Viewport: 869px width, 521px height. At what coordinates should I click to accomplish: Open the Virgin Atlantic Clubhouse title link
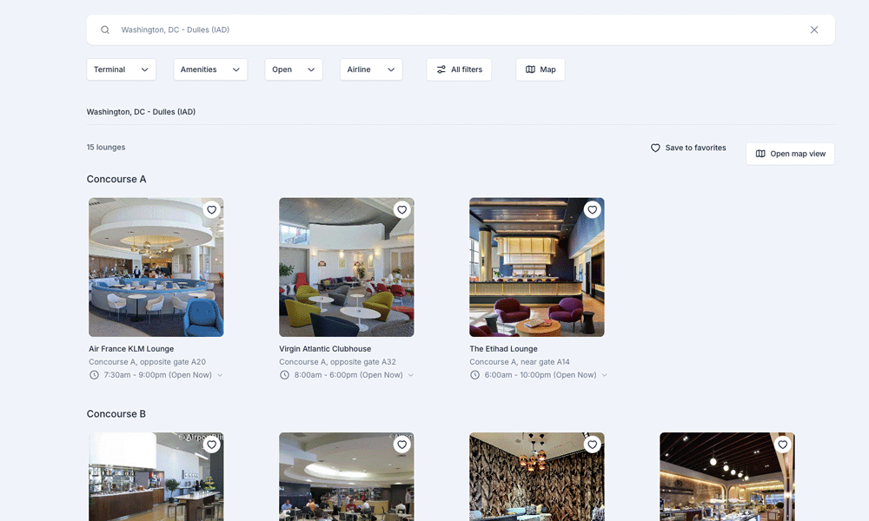pos(325,349)
